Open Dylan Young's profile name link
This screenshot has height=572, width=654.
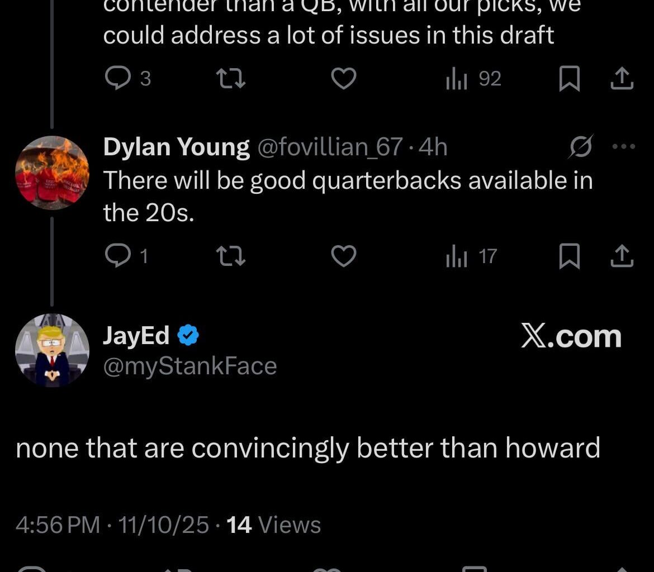point(176,147)
